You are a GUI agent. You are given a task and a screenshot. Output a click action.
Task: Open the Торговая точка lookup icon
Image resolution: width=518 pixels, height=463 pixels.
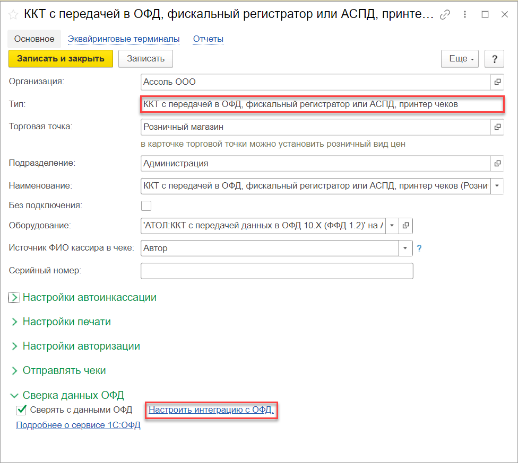[497, 127]
